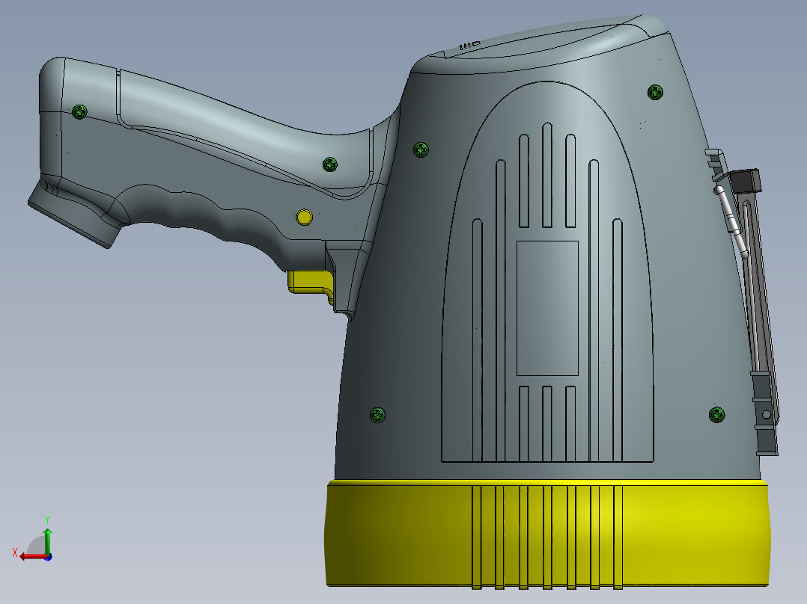Image resolution: width=807 pixels, height=604 pixels.
Task: Select the green screw at handle's rear end
Action: (x=79, y=111)
